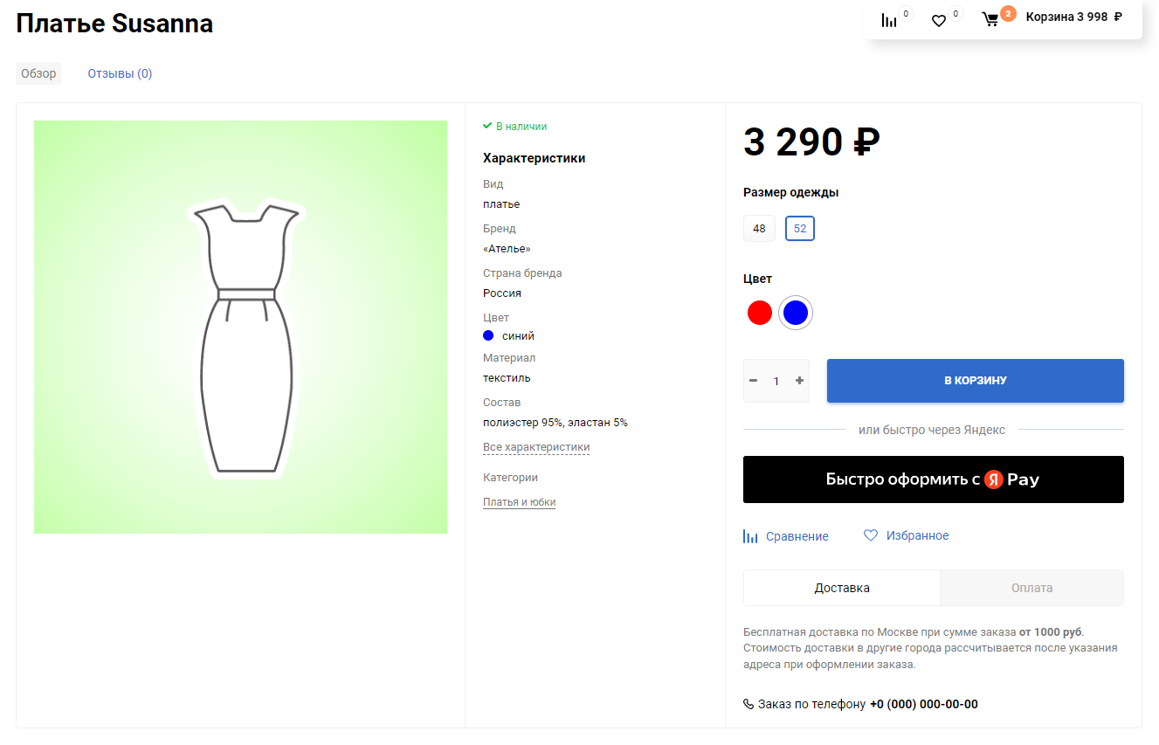1159x745 pixels.
Task: Select clothing size 52
Action: 800,229
